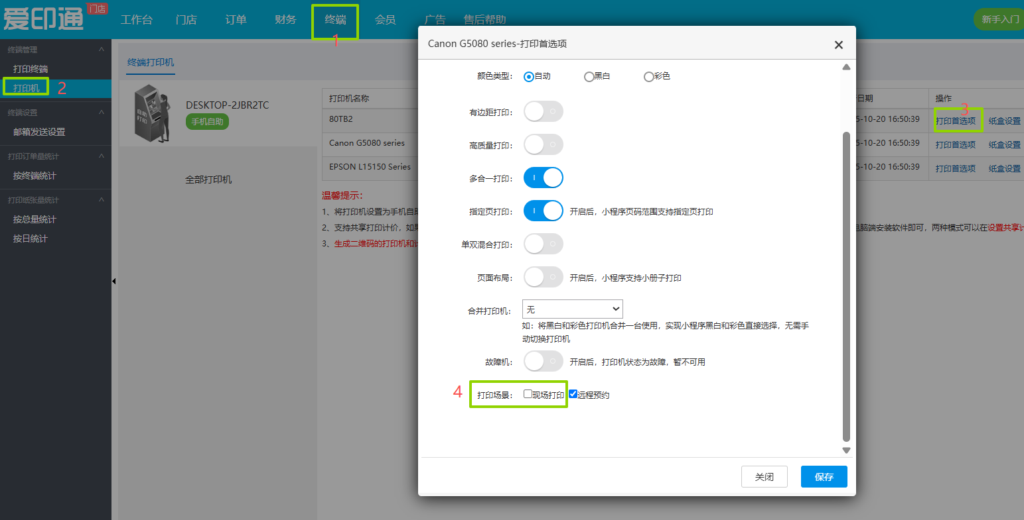Viewport: 1024px width, 520px height.
Task: Open the 财务 top menu
Action: [285, 20]
